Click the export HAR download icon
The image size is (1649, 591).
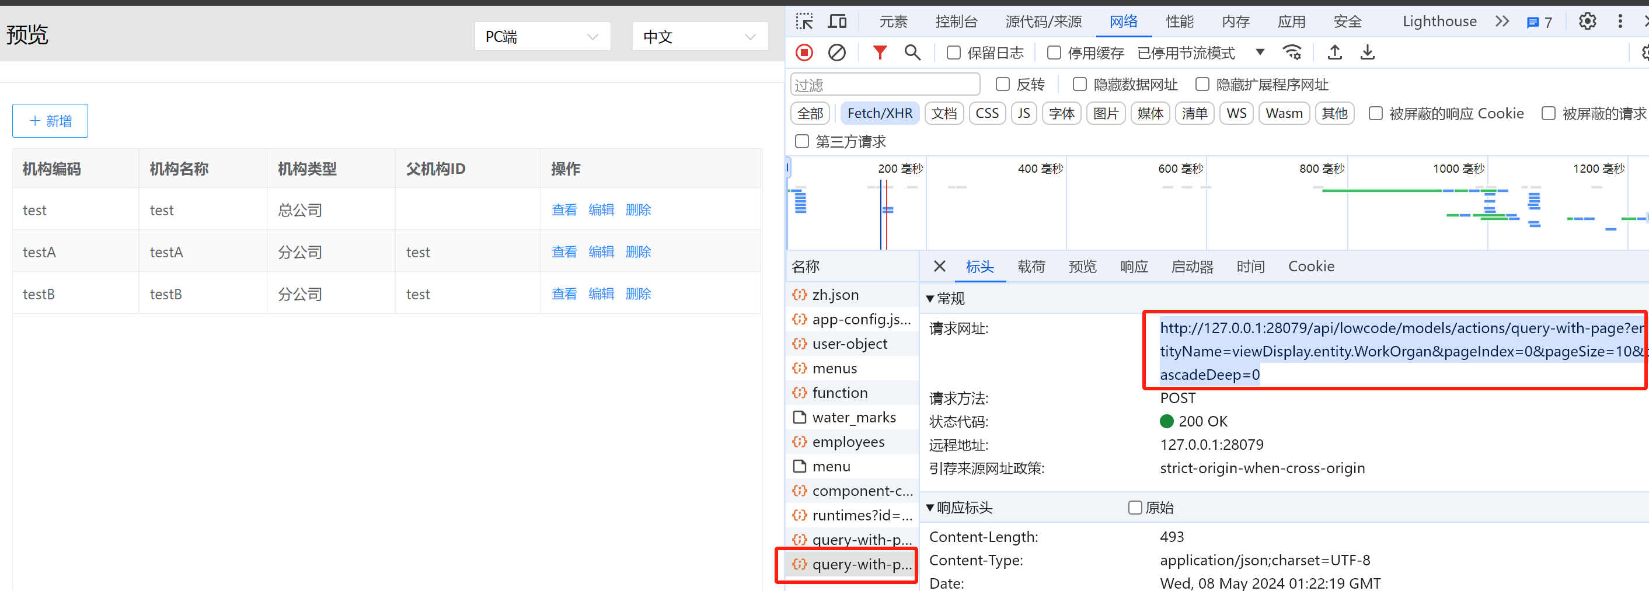(x=1366, y=53)
